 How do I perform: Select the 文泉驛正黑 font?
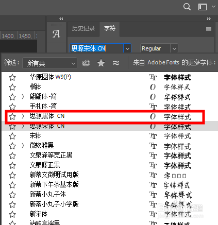45,165
